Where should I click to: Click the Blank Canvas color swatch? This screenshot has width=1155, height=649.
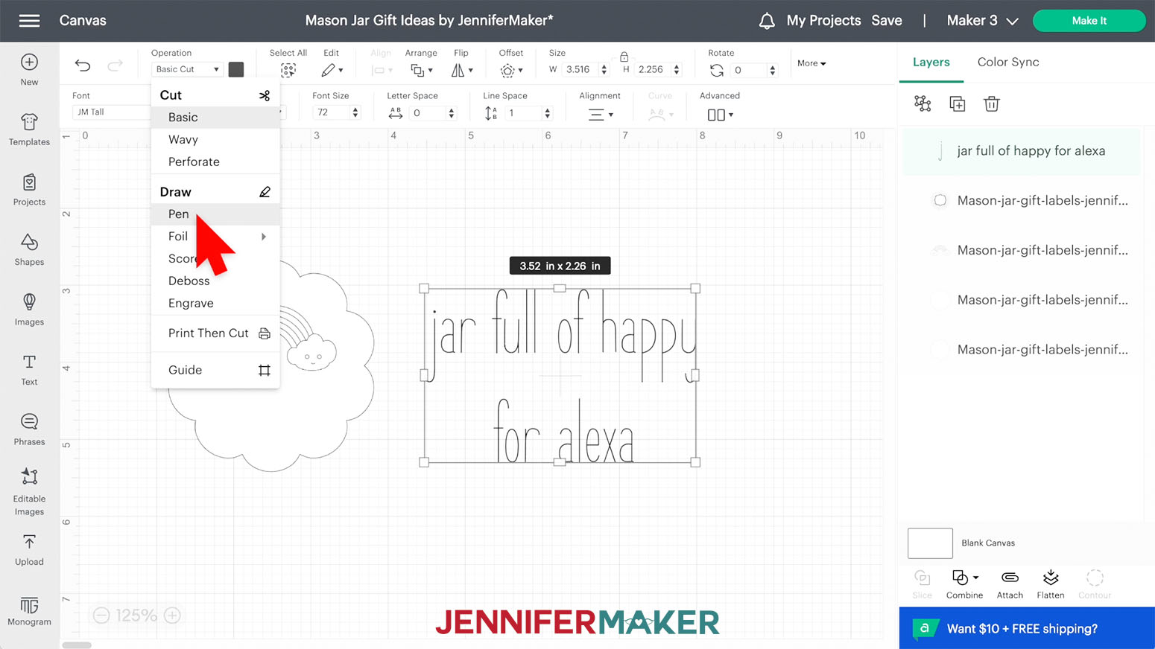[930, 543]
